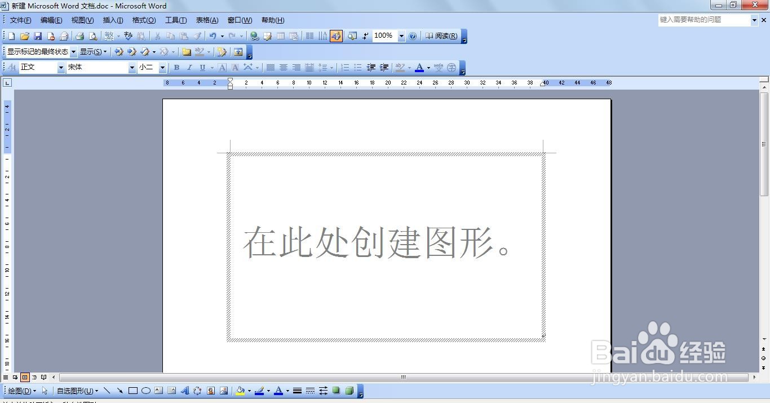Viewport: 770px width, 403px height.
Task: Click the 阅读 reading layout button
Action: [x=442, y=36]
